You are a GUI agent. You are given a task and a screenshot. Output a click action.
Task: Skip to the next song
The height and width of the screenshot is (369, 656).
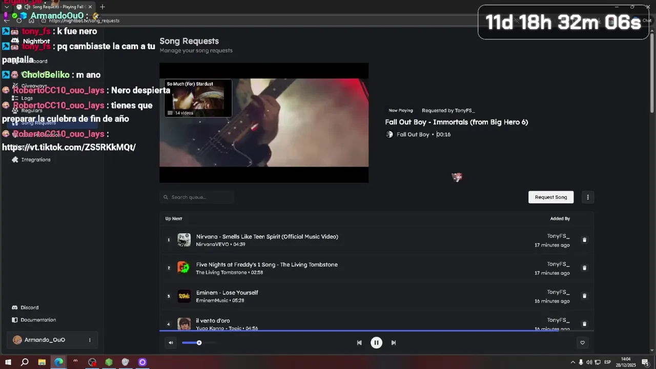[394, 343]
